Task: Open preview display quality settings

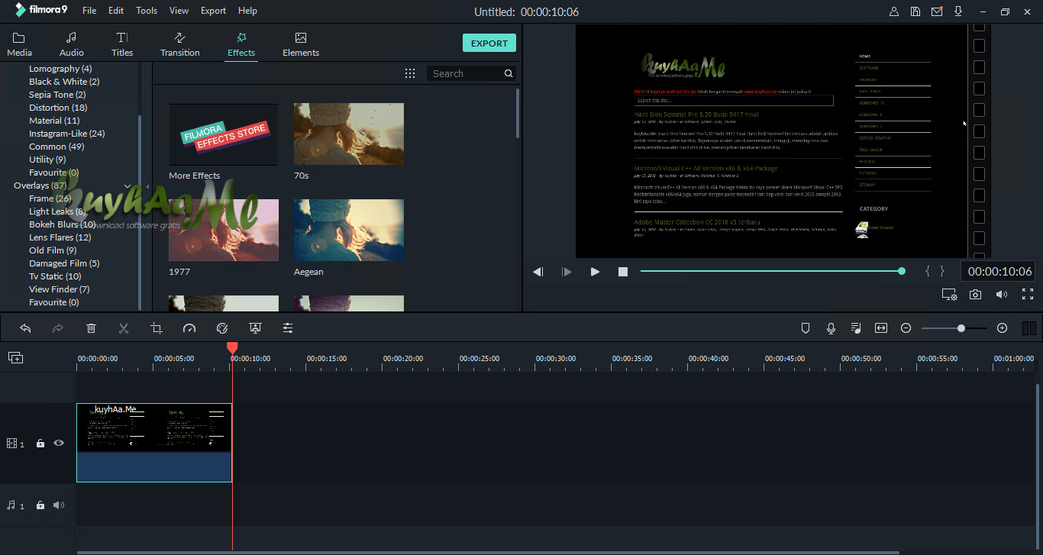Action: (x=949, y=294)
